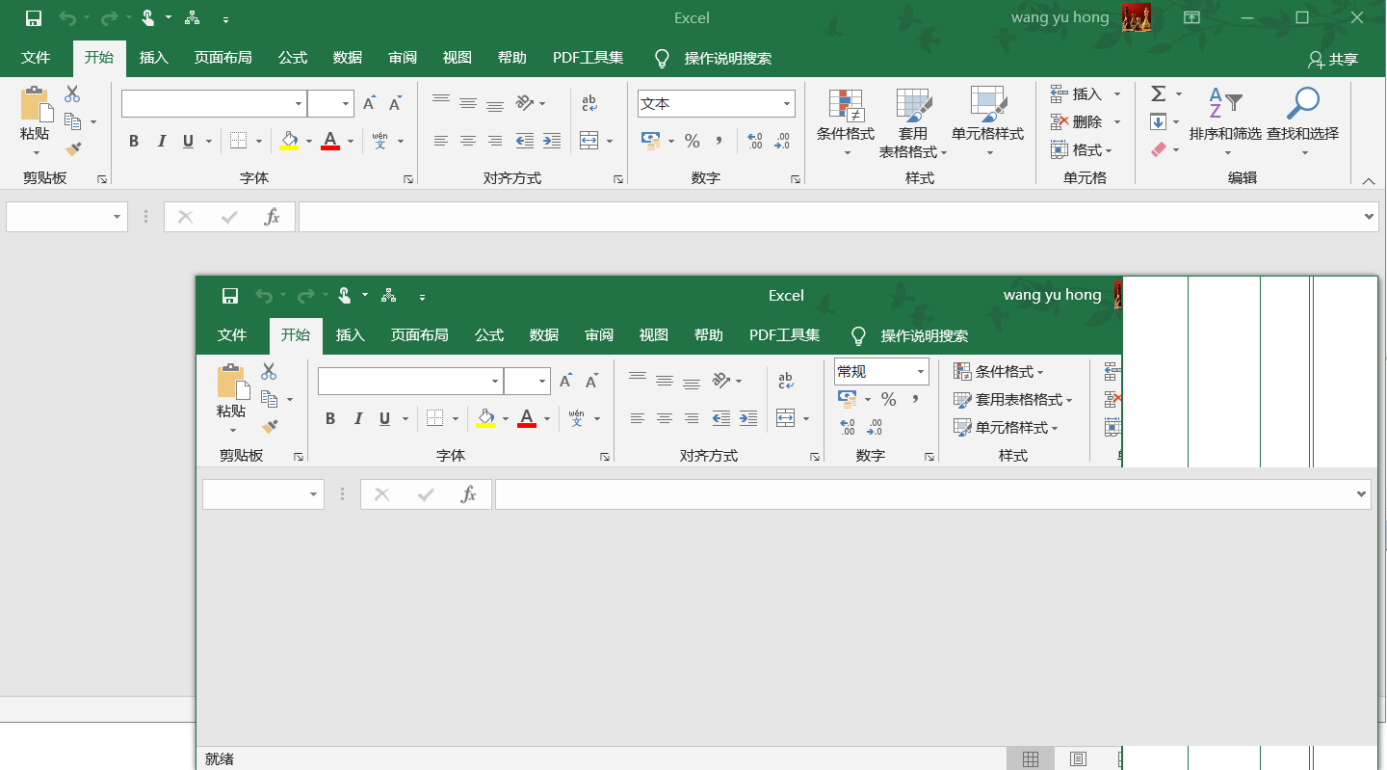Click fill color bucket in back window
1387x770 pixels.
[x=289, y=141]
